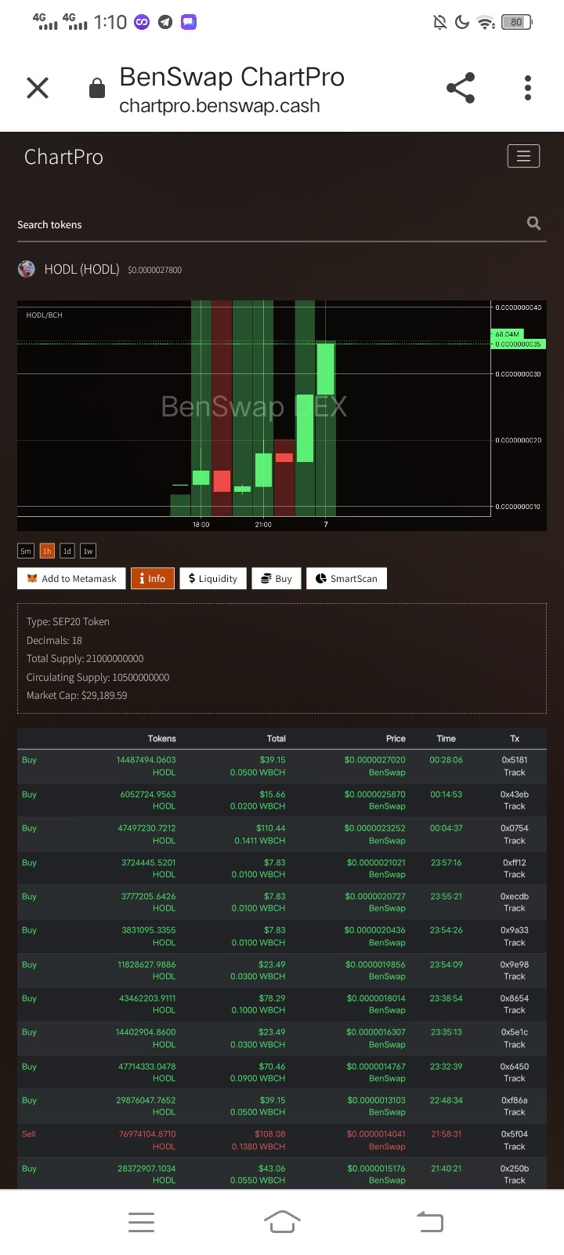This screenshot has width=564, height=1255.
Task: Open the 0x5e1c transaction Track link
Action: [515, 1045]
